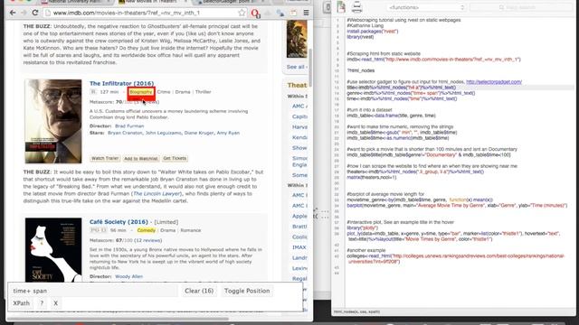Viewport: 579px width, 325px height.
Task: Focus the help search field in R editor
Action: [521, 7]
